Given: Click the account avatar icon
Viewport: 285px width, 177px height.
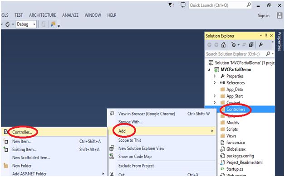Looking at the screenshot, I should coord(280,15).
